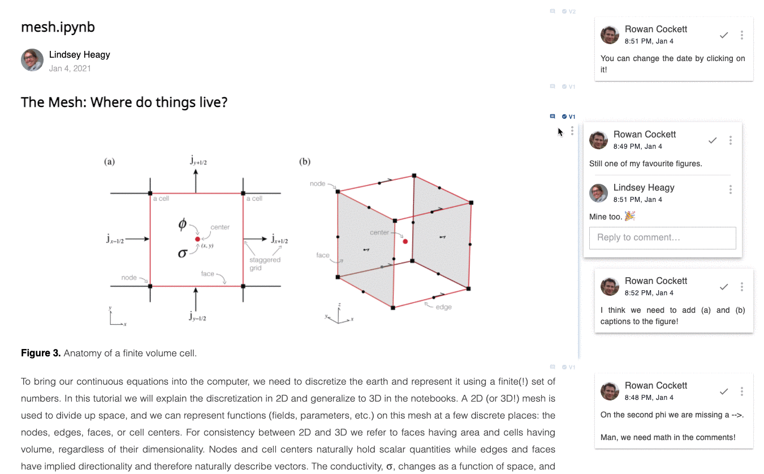Viewport: 764px width, 474px height.
Task: Click the comment bubble icon beside the highlighted V1
Action: click(552, 116)
